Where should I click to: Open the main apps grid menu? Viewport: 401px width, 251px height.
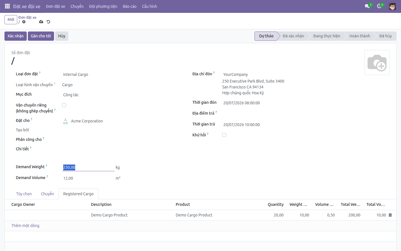[x=8, y=6]
